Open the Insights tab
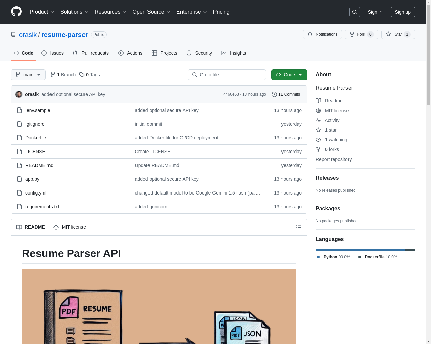 point(234,53)
